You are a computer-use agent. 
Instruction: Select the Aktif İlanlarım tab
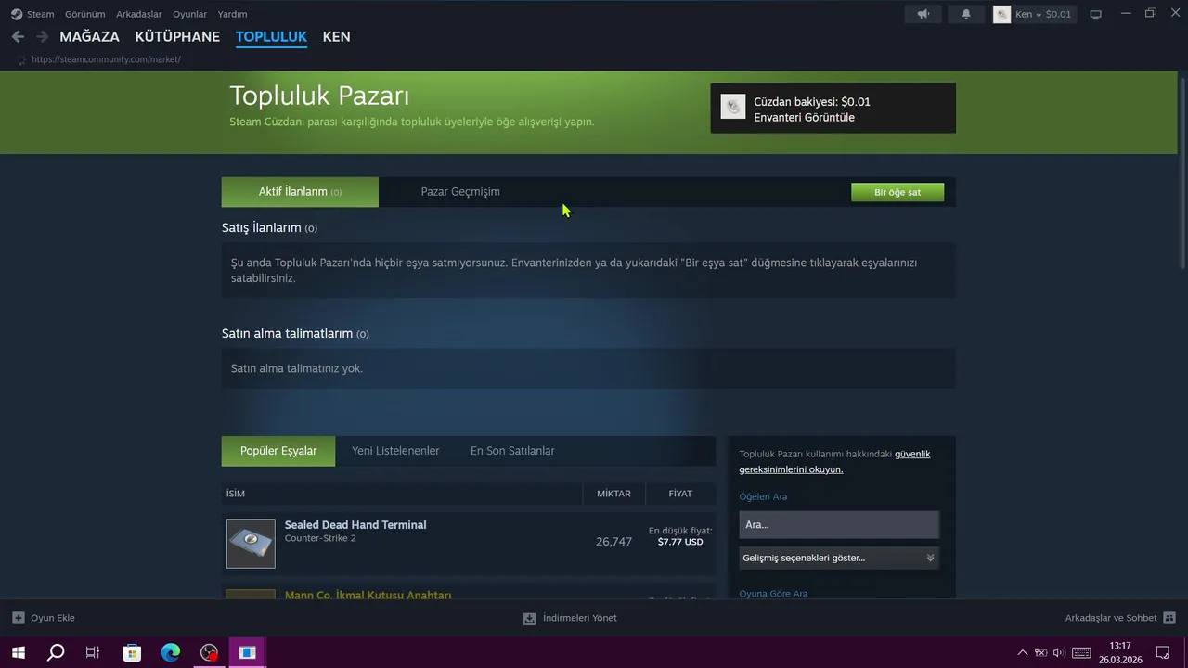click(300, 192)
